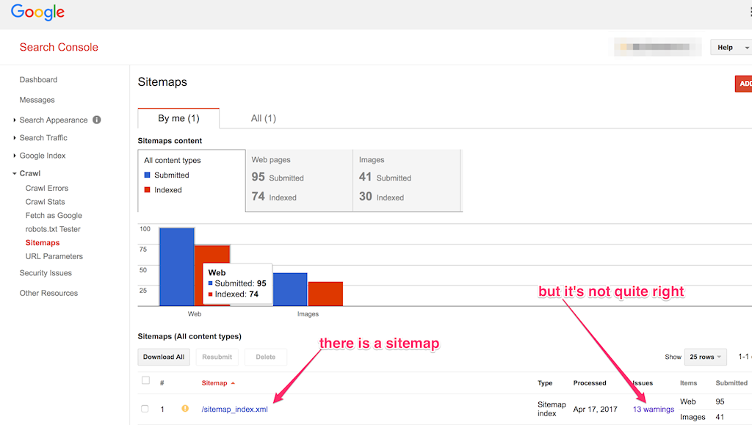Open the Help dropdown menu

tap(730, 48)
